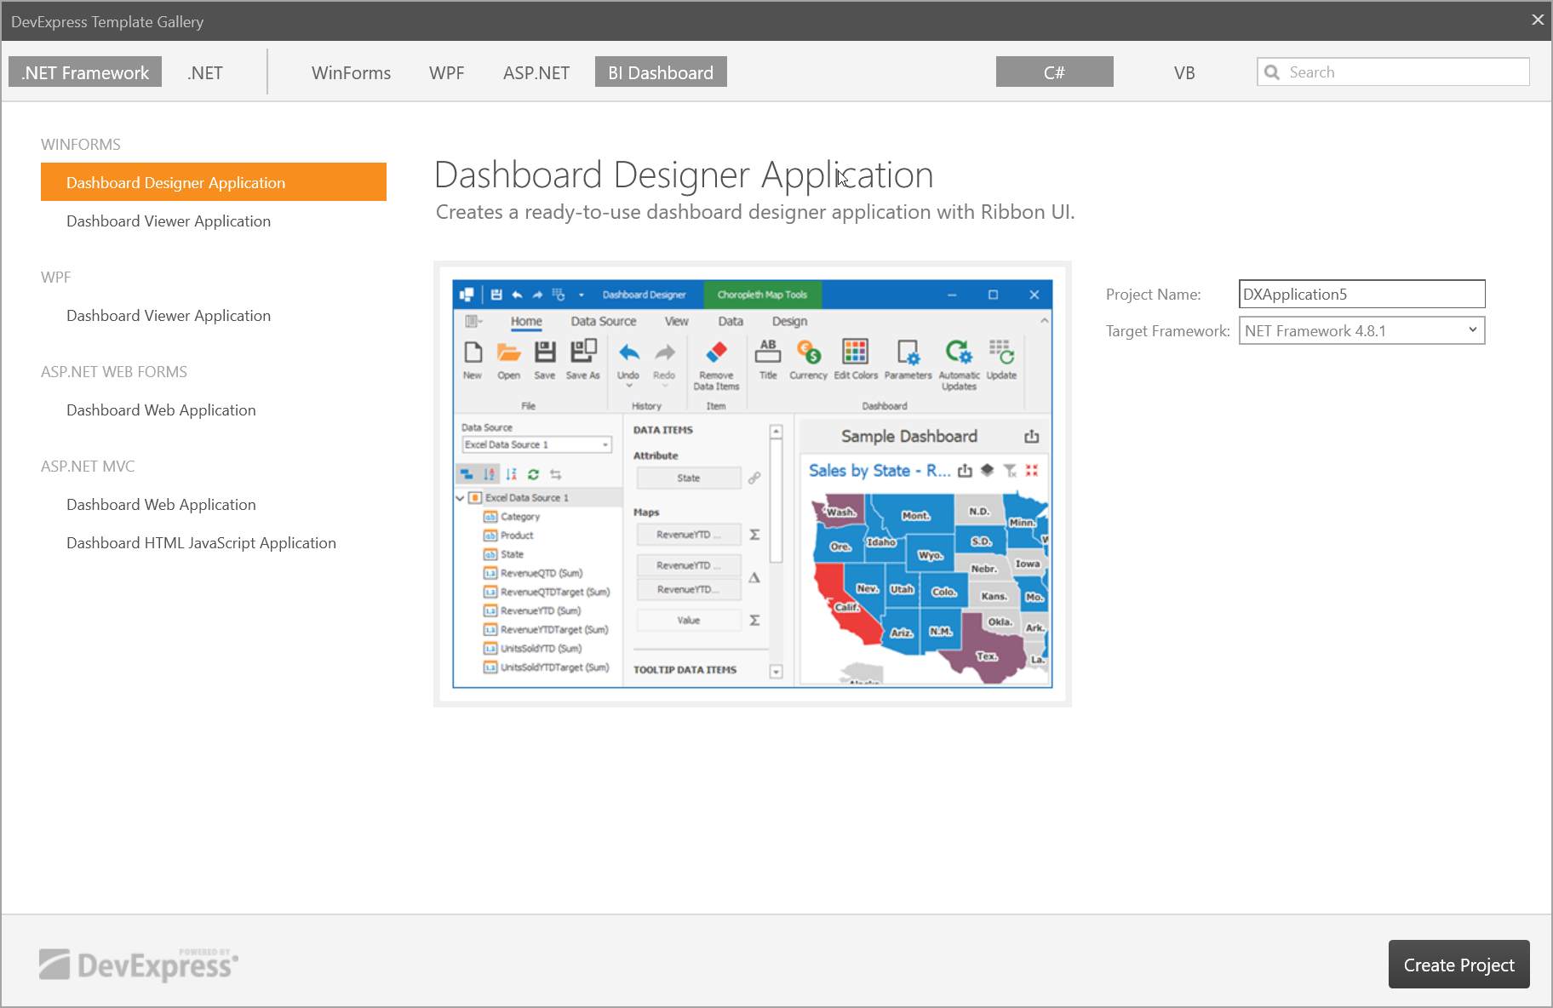Open the WPF tab
The height and width of the screenshot is (1008, 1553).
(x=447, y=72)
